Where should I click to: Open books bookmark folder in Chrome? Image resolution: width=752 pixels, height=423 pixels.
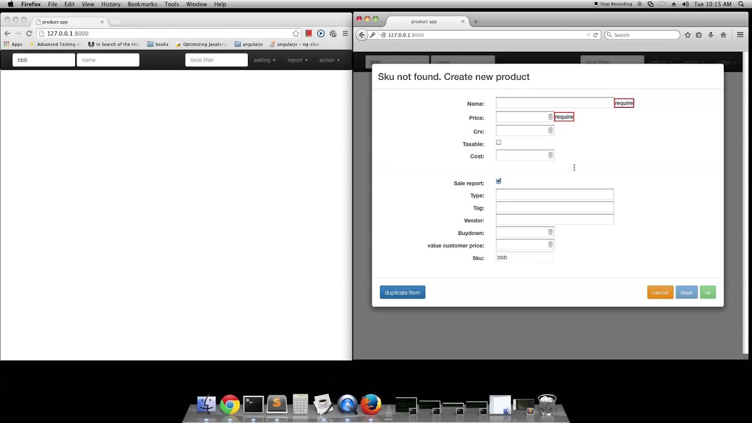158,44
